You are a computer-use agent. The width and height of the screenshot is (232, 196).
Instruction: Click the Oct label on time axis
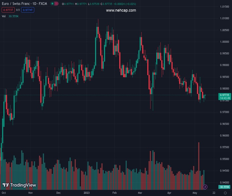[4, 193]
